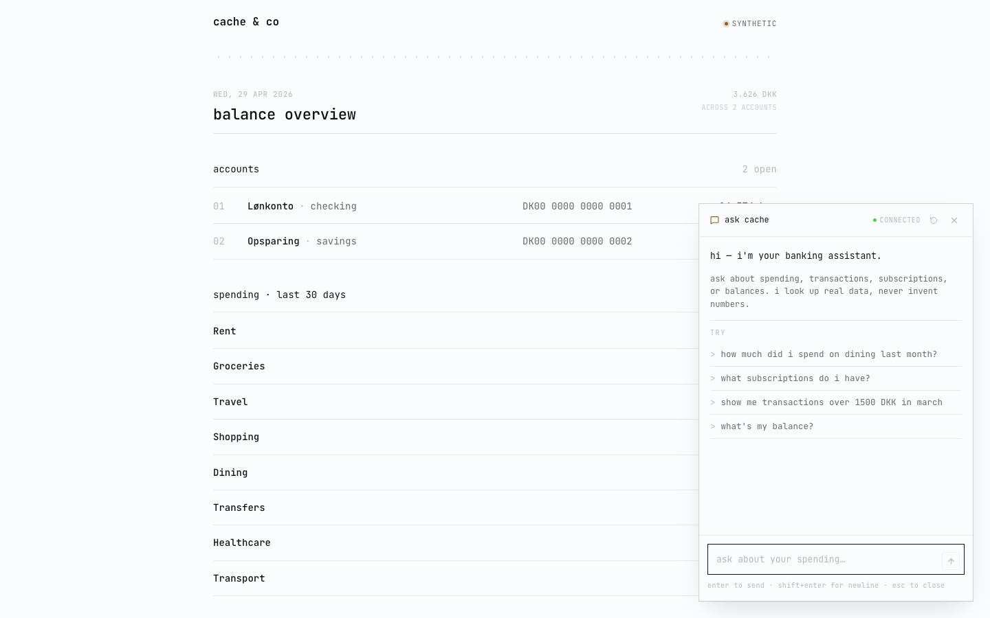
Task: Close the ask cache chat panel
Action: coord(954,220)
